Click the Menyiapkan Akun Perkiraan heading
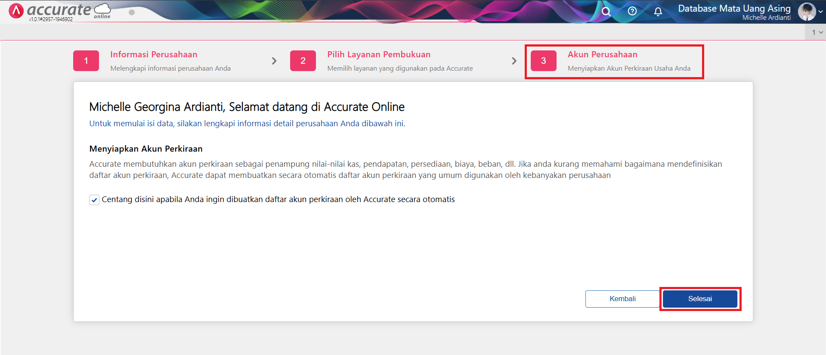 click(x=146, y=149)
